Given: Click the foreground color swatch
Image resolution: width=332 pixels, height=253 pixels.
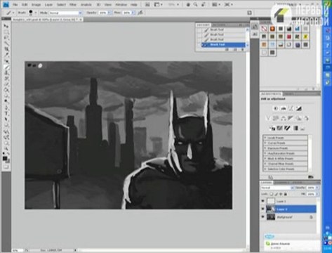Looking at the screenshot, I should tap(5, 158).
